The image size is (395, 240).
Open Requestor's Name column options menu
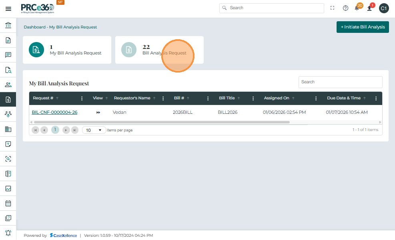tap(163, 98)
